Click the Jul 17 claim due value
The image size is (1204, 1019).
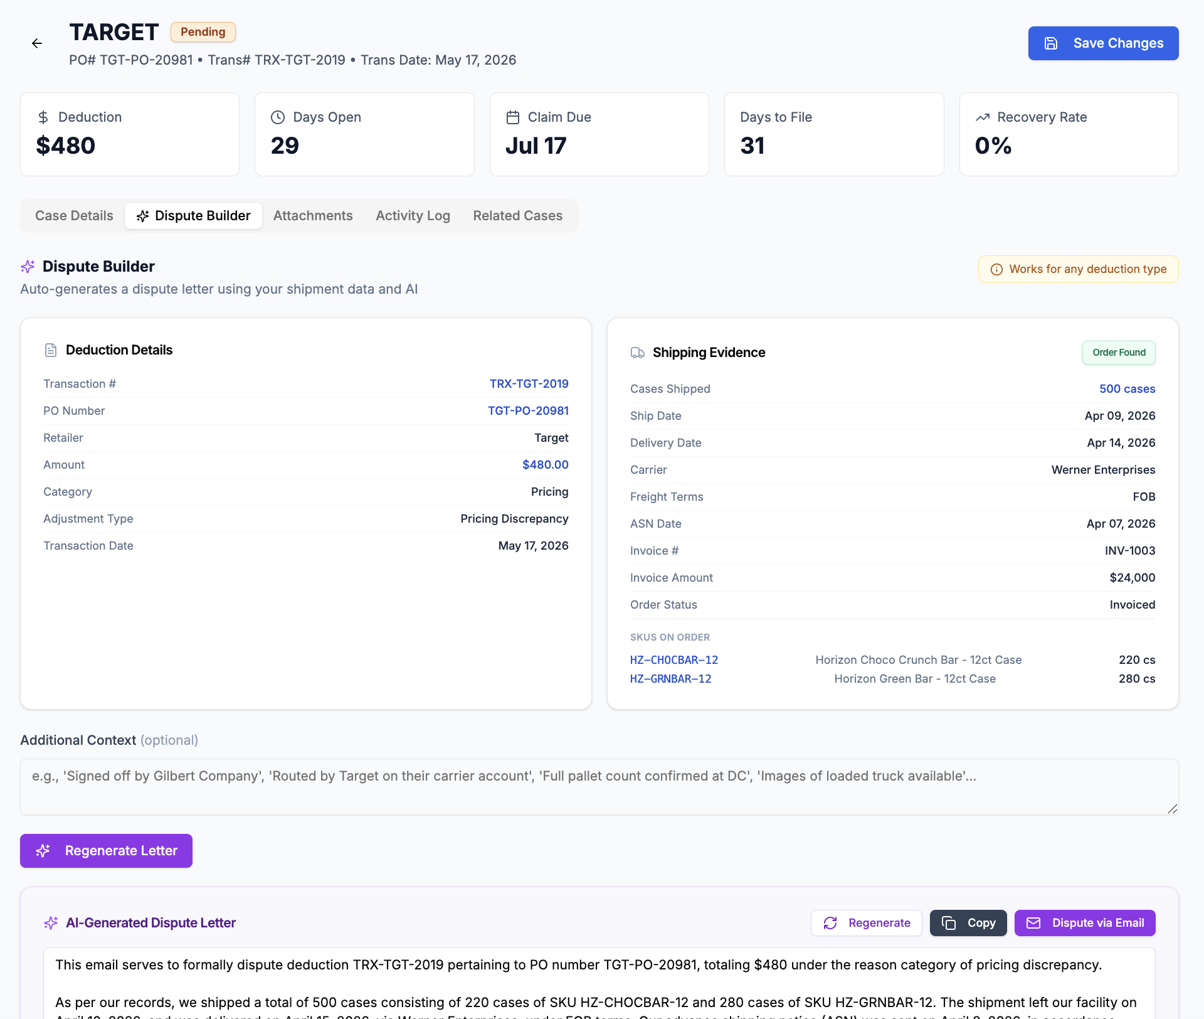point(536,146)
